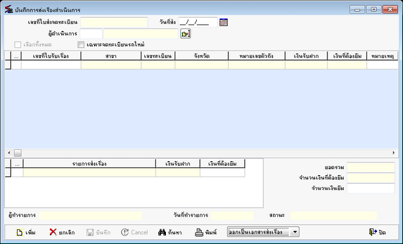This screenshot has height=244, width=403.
Task: Toggle the เลือกทั้งหมด checkbox
Action: click(x=18, y=45)
